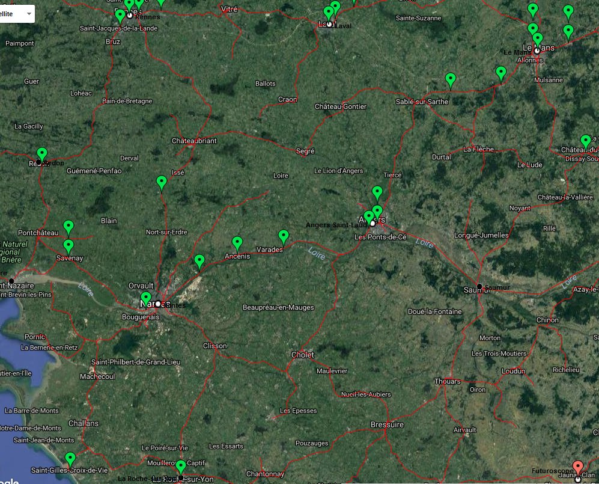This screenshot has width=599, height=484.
Task: Select the Pornic town label
Action: click(x=35, y=337)
